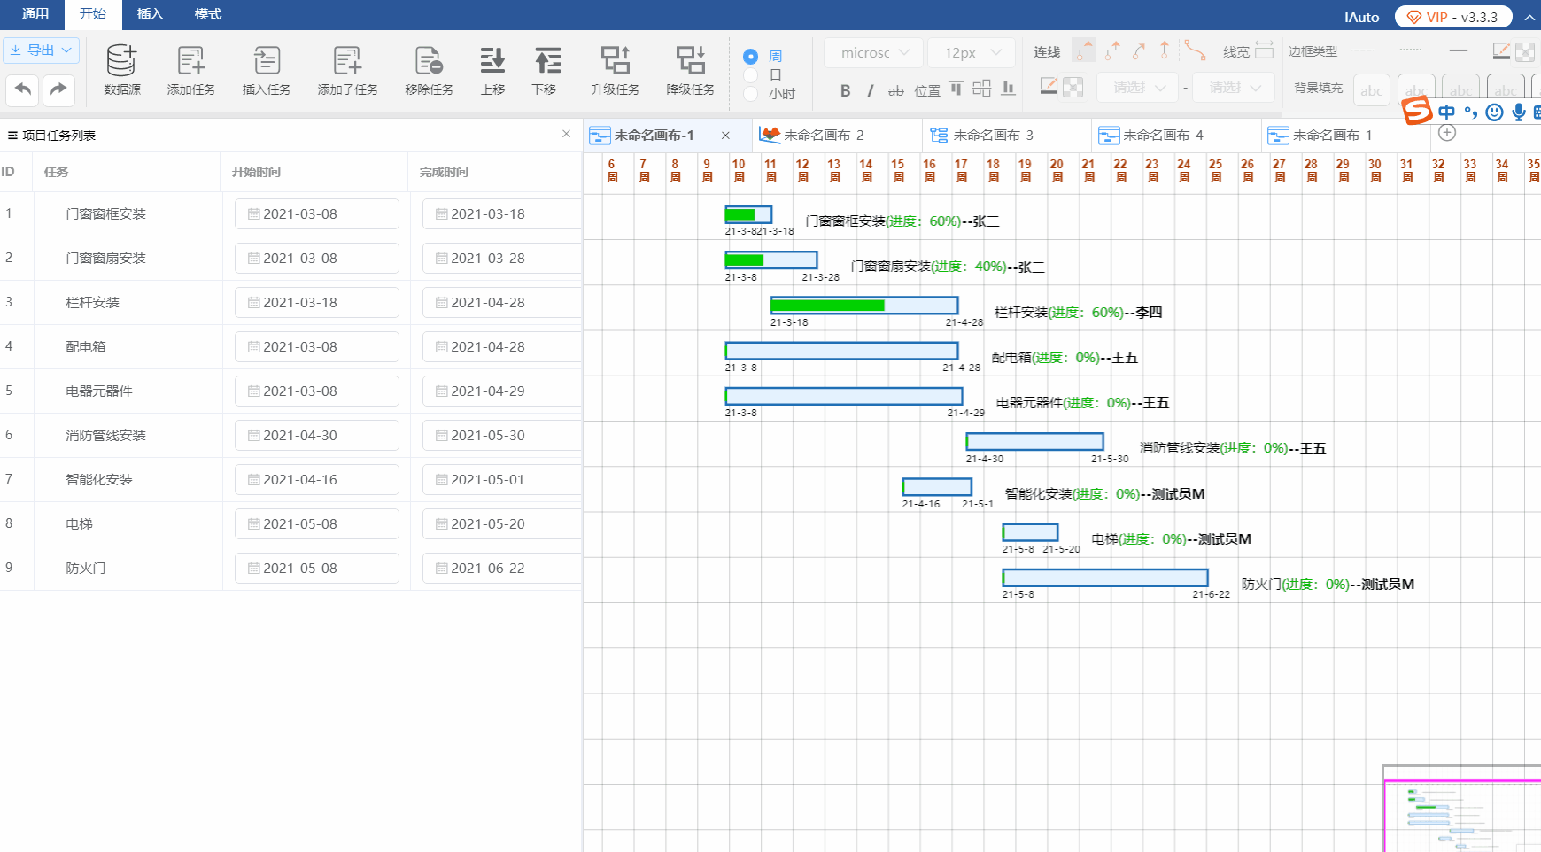Click the undo arrow button
The image size is (1541, 852).
pos(23,89)
